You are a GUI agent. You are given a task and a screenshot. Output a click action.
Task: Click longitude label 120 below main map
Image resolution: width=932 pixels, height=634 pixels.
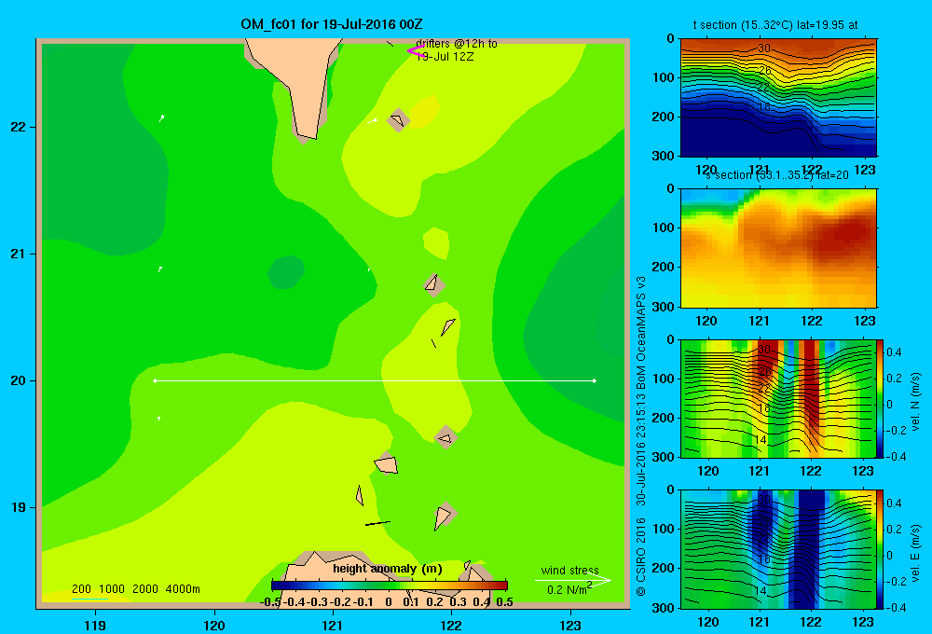point(214,626)
